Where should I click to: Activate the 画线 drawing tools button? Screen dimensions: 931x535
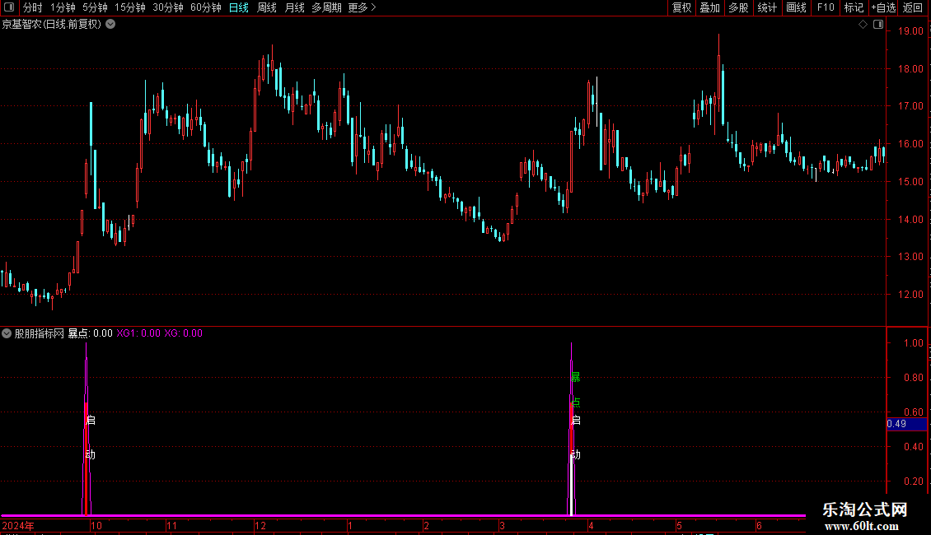796,7
